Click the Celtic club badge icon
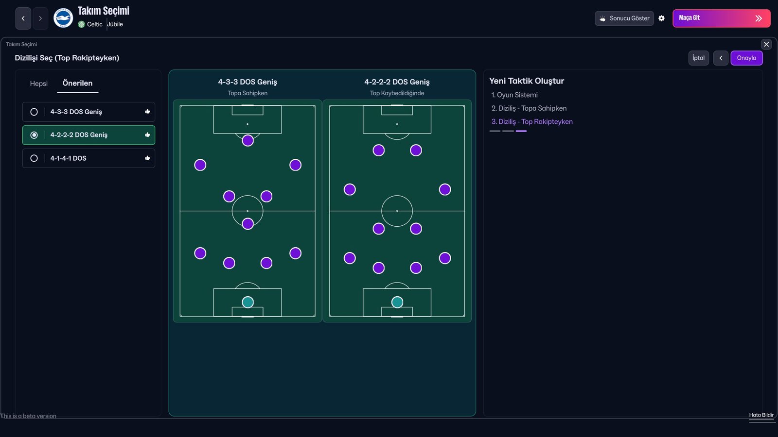Image resolution: width=778 pixels, height=437 pixels. pos(82,24)
